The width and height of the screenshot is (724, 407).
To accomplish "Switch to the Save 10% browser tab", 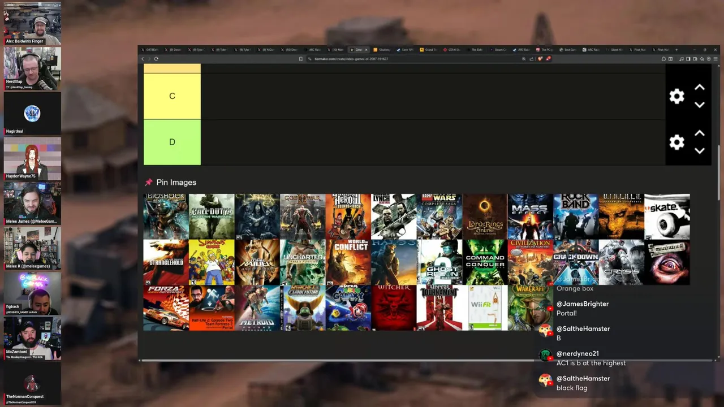I will [406, 50].
